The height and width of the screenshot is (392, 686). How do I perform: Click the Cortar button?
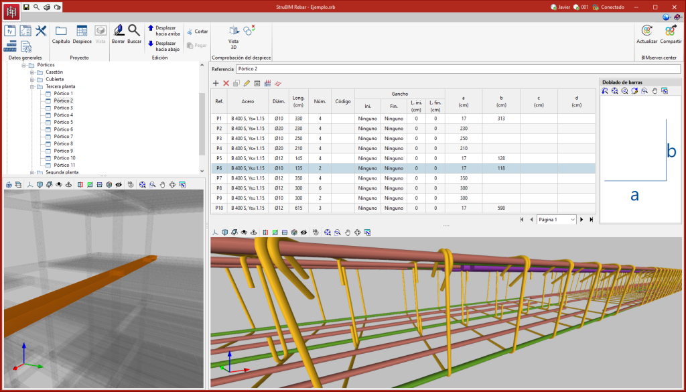click(x=196, y=31)
